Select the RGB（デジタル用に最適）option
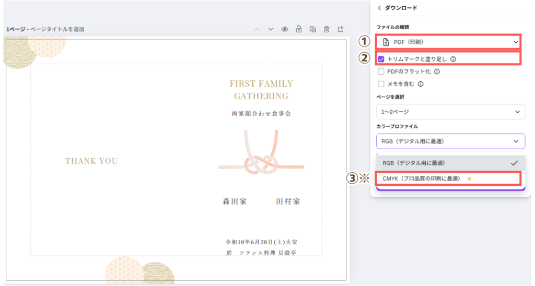535x286 pixels. point(450,163)
